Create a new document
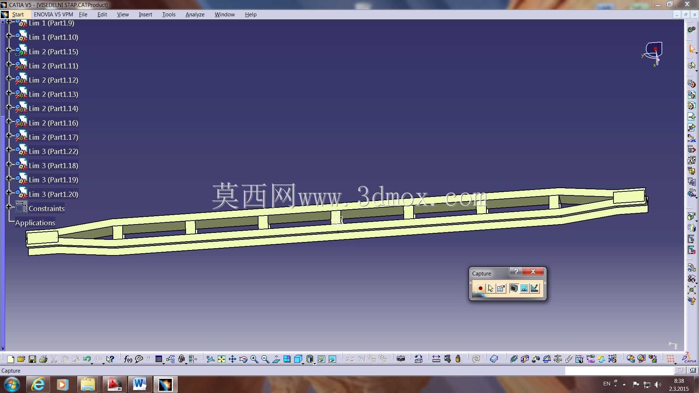This screenshot has width=699, height=393. tap(11, 360)
